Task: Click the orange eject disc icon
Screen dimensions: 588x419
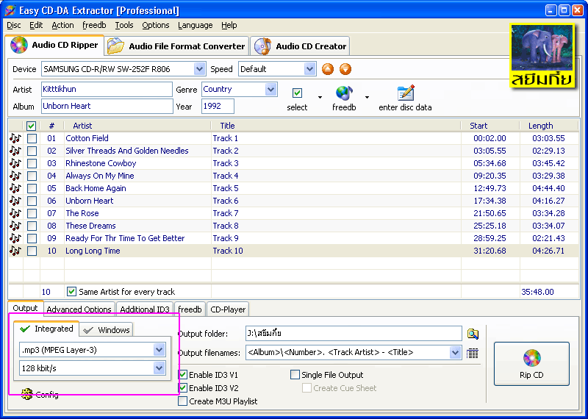Action: pyautogui.click(x=327, y=69)
